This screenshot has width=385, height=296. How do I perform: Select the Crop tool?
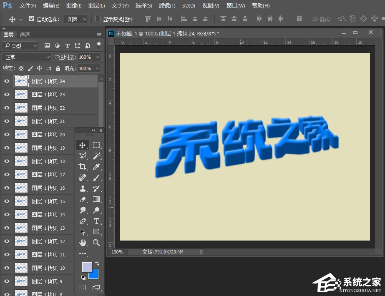83,167
